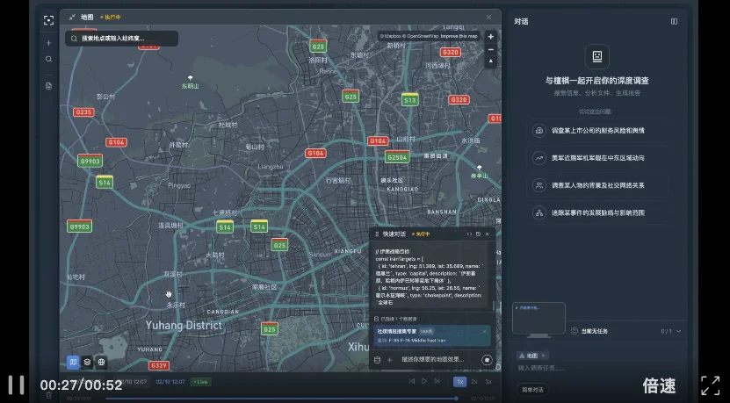Set playback speed to 2x
The height and width of the screenshot is (403, 730).
click(474, 382)
